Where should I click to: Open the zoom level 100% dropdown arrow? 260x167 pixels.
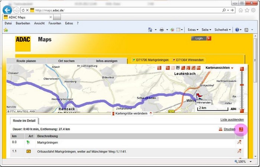251,161
